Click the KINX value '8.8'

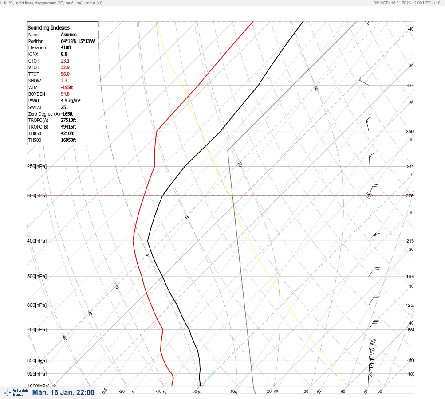pyautogui.click(x=64, y=54)
